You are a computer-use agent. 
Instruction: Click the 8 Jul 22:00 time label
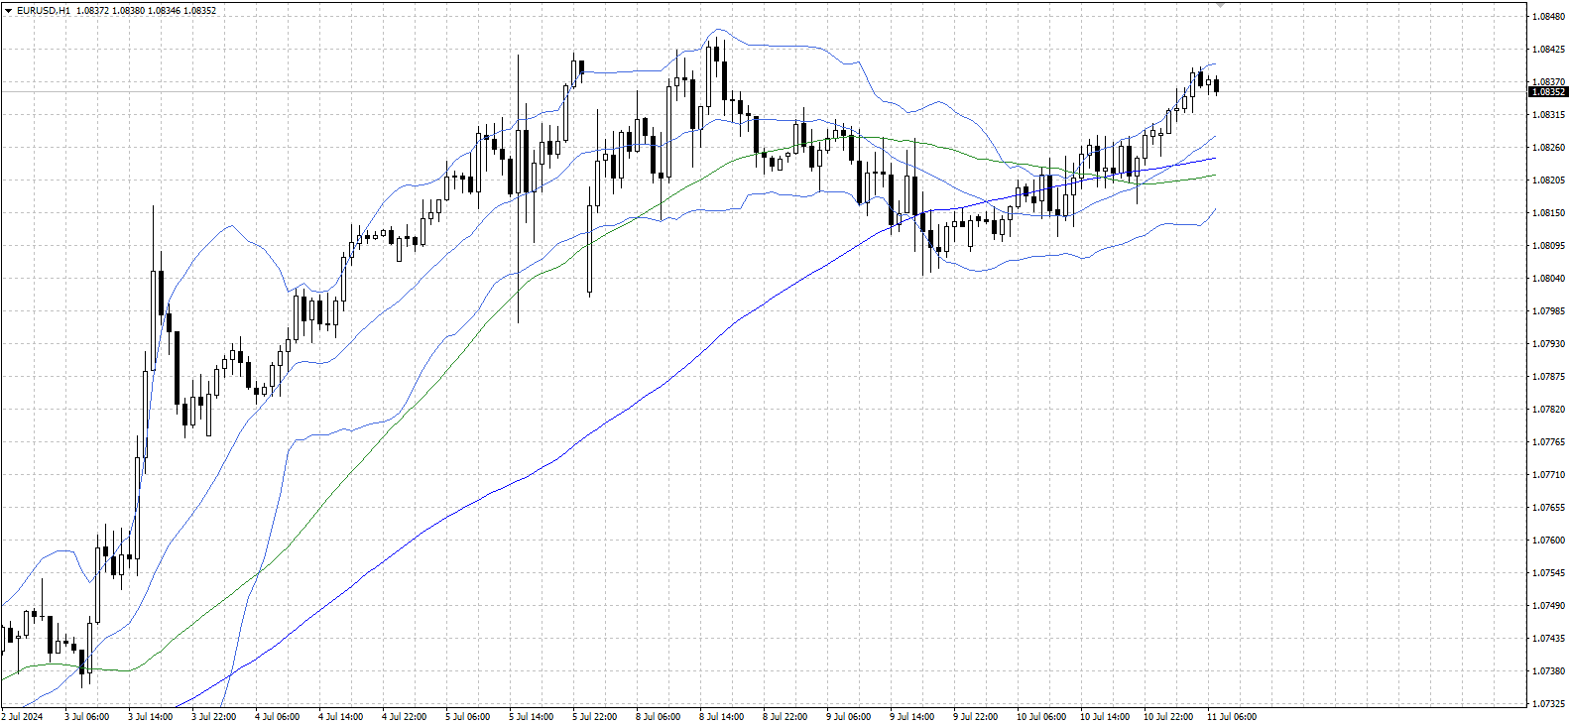pos(785,716)
